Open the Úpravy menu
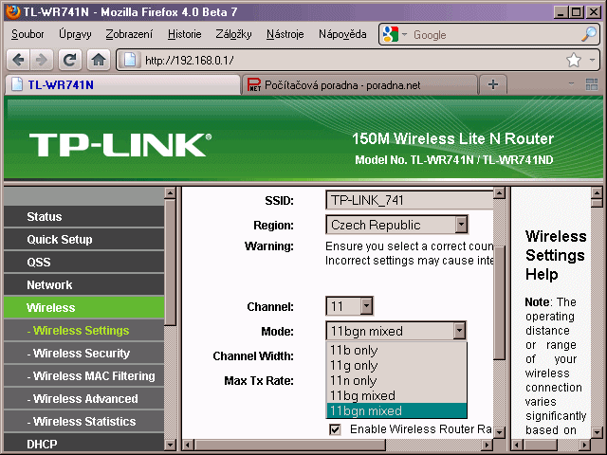607x455 pixels. [x=75, y=34]
